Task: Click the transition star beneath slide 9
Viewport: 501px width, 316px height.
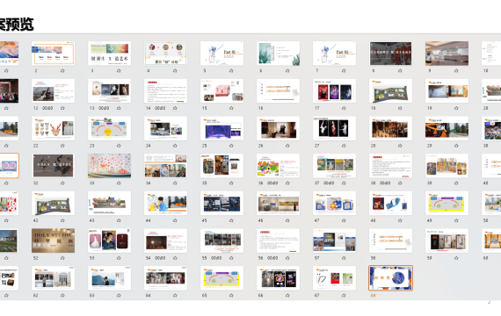Action: tap(456, 71)
